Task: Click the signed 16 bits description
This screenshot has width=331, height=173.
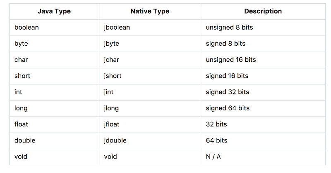Action: 227,76
